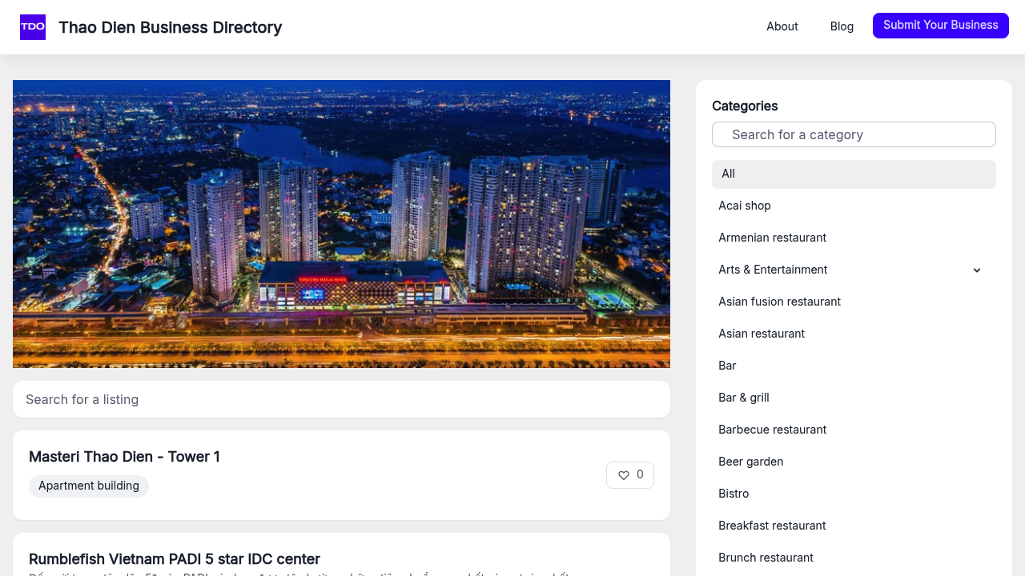Image resolution: width=1025 pixels, height=576 pixels.
Task: Click the Search for a category field
Action: (x=854, y=134)
